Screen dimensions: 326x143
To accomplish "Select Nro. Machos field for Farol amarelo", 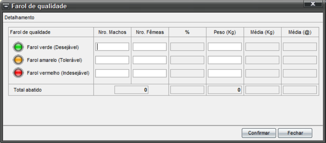I will (112, 60).
